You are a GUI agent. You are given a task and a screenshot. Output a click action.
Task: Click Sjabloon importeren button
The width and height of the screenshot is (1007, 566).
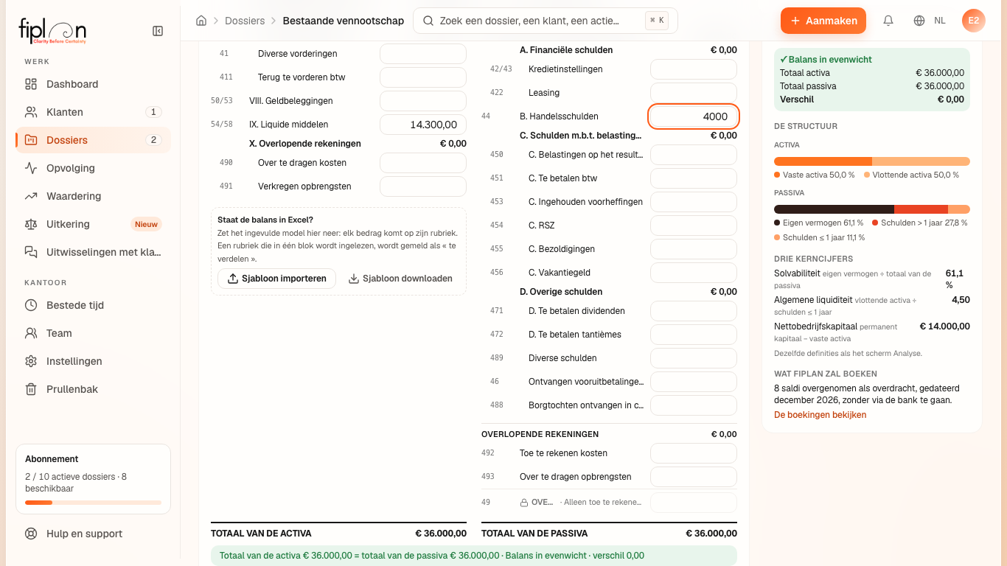(x=276, y=279)
